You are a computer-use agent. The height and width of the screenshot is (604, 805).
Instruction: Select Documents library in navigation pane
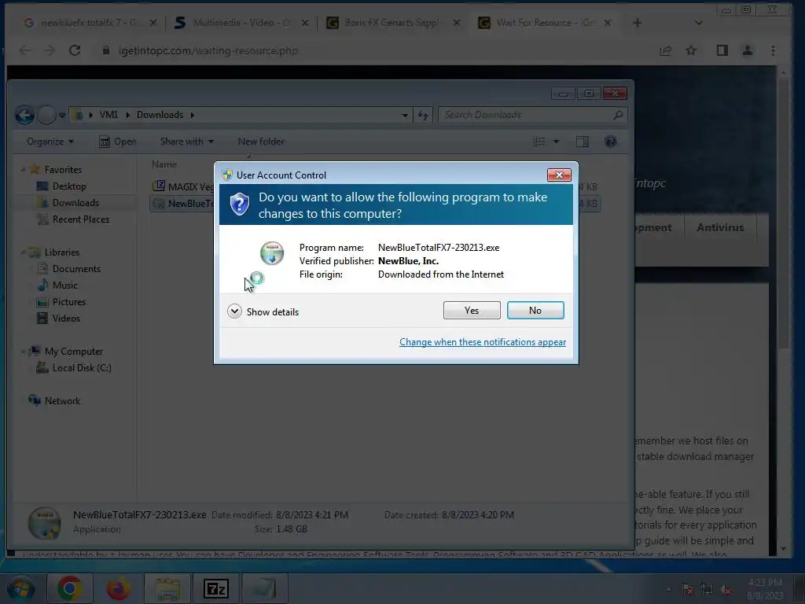76,269
